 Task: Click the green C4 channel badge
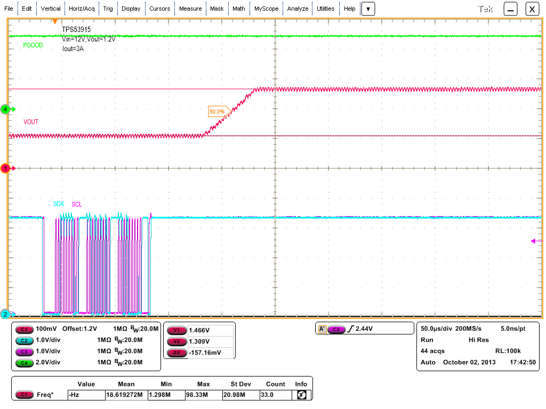24,363
